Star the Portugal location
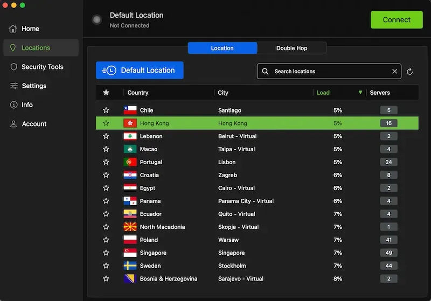This screenshot has width=431, height=301. click(x=106, y=162)
